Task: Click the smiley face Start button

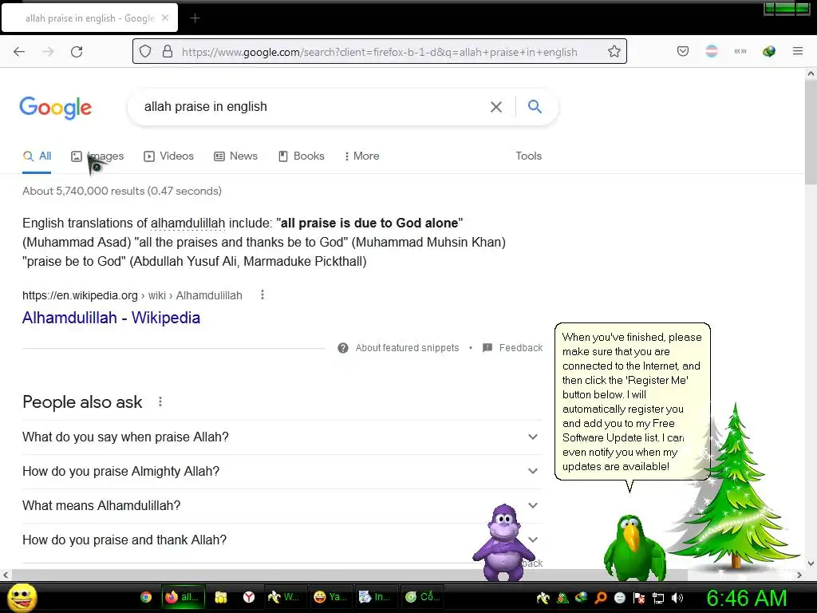Action: (x=22, y=597)
